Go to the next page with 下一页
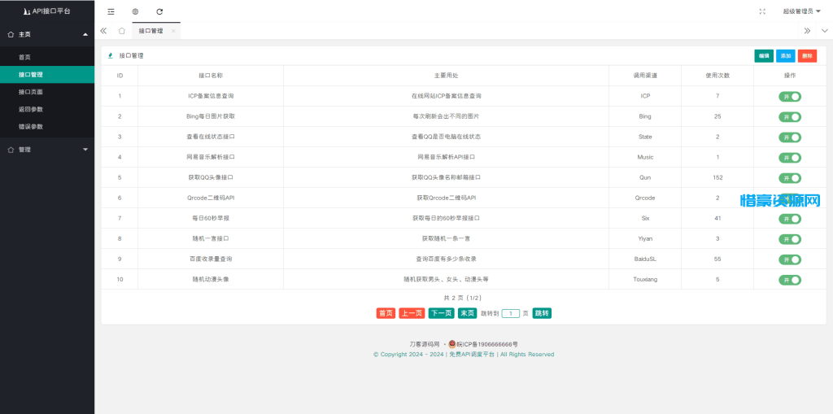 pyautogui.click(x=441, y=313)
